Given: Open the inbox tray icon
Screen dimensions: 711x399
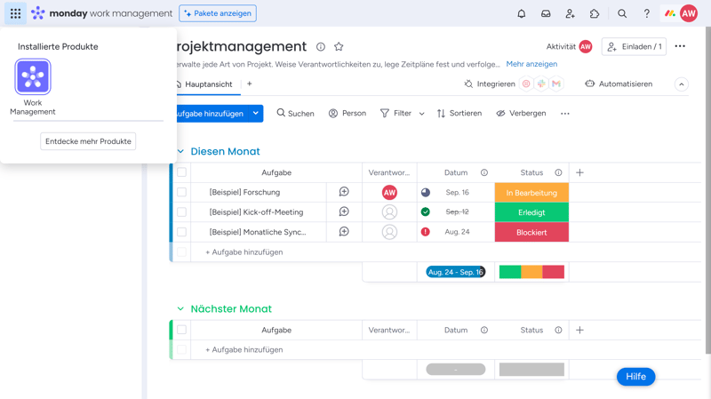Looking at the screenshot, I should 546,13.
